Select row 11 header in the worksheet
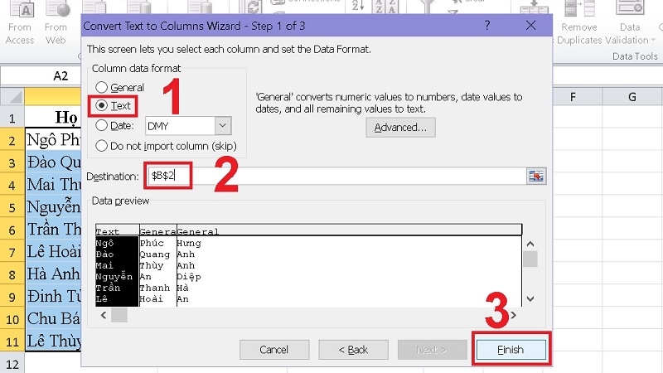 point(12,341)
